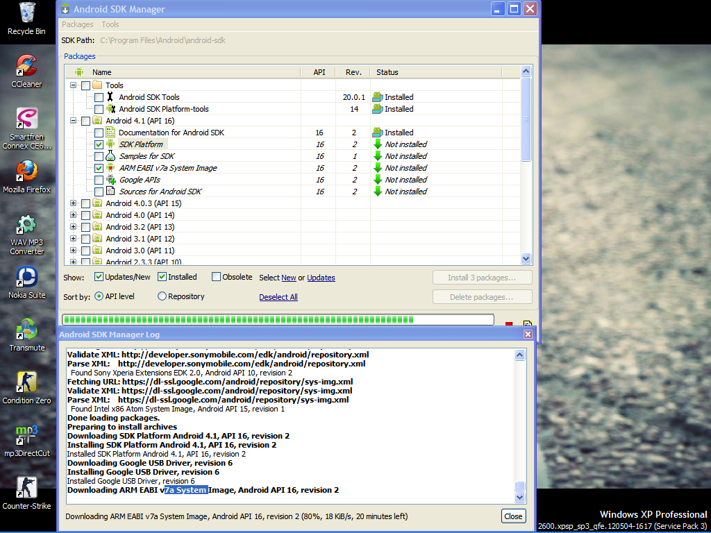Uncheck the SDK Platform checkbox

[x=99, y=144]
